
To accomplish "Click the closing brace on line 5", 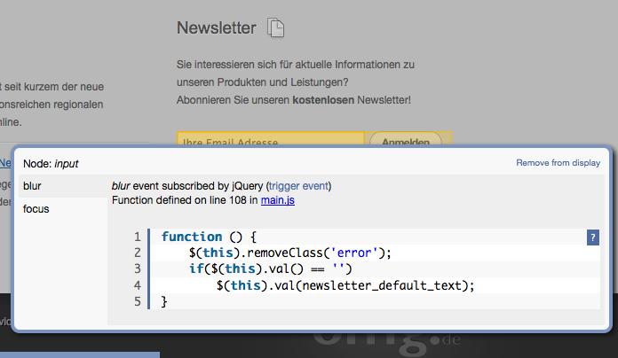I will [164, 301].
